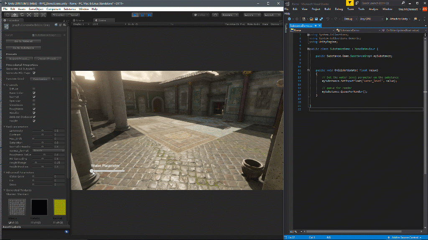Click the Water Parameter slider handle
Image resolution: width=428 pixels, height=240 pixels.
point(92,170)
